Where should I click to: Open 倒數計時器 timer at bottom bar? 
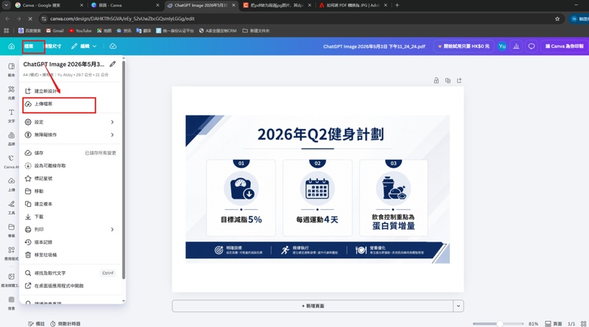(66, 323)
